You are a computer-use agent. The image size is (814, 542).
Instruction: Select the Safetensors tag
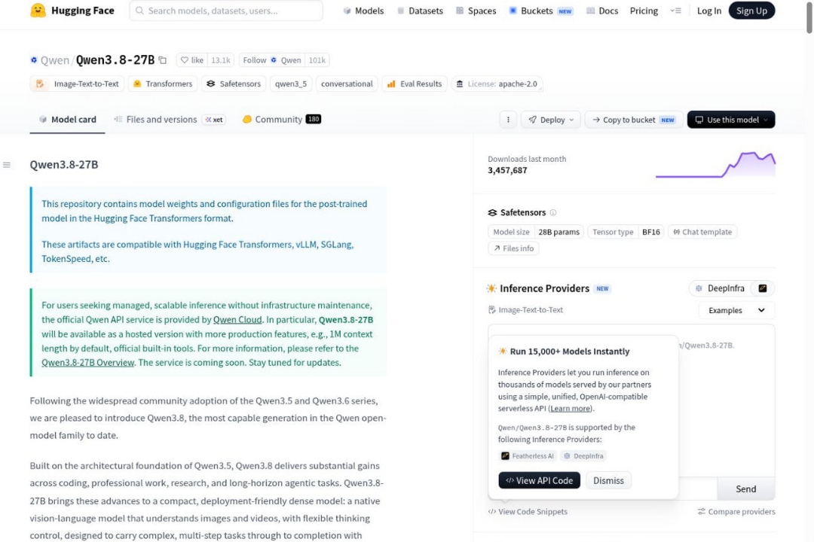pyautogui.click(x=234, y=84)
